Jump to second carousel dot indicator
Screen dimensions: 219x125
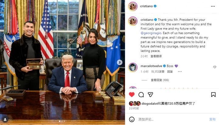62,121
